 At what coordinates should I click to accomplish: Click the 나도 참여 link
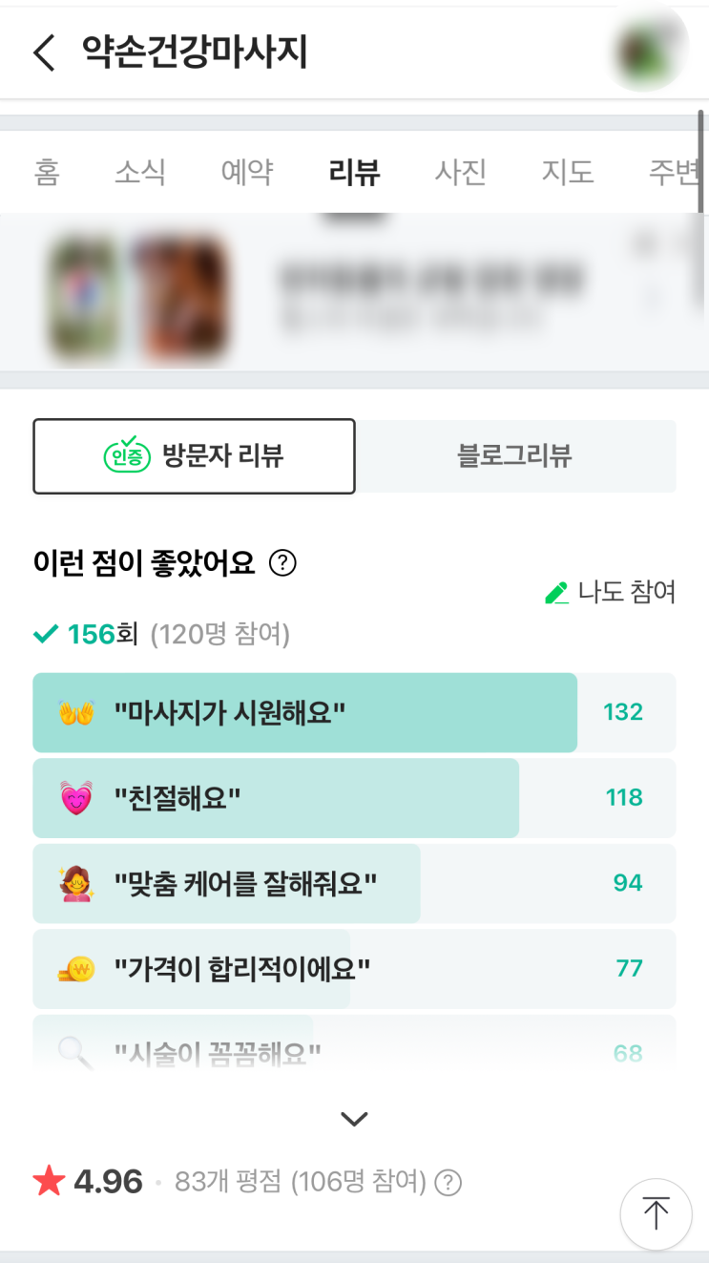click(x=626, y=593)
